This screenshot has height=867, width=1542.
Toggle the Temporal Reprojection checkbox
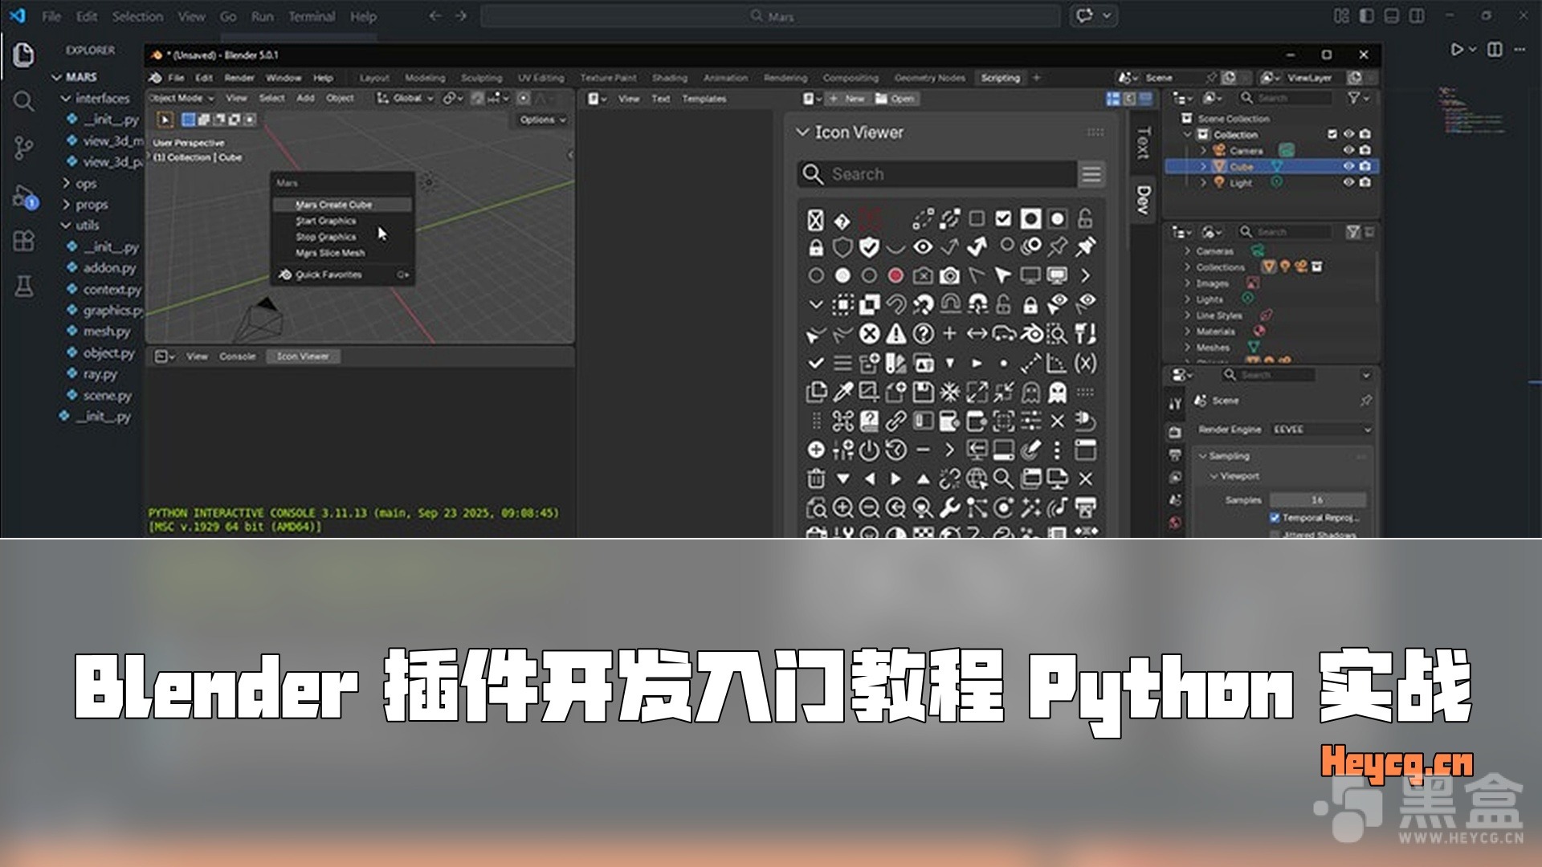(x=1275, y=518)
